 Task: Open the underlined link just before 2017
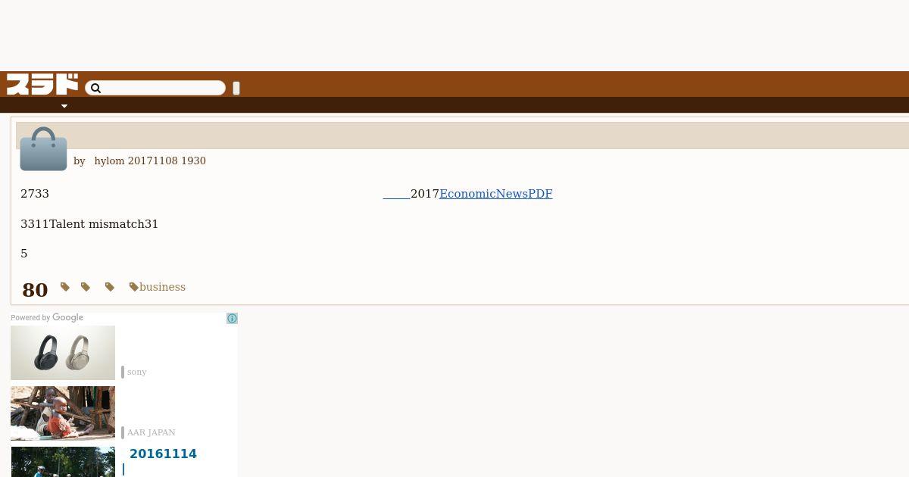tap(396, 194)
